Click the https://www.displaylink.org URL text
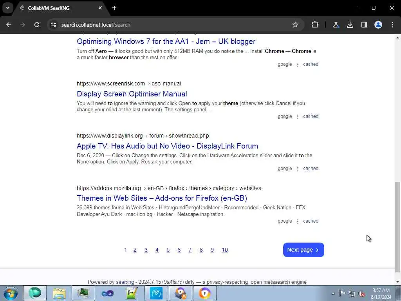401x301 pixels. coord(110,136)
